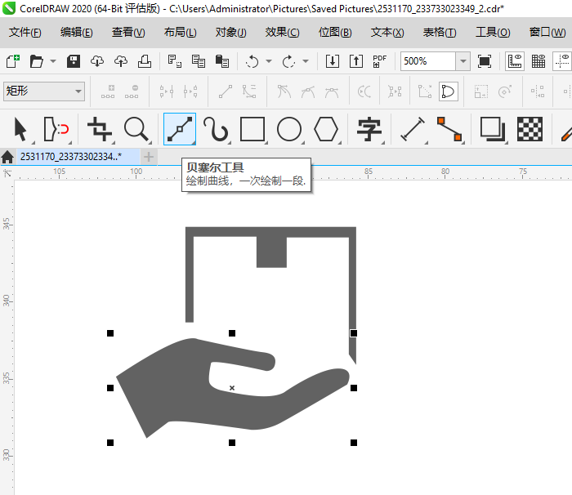Open the 文本(X) menu
Viewport: 572px width, 495px height.
(x=387, y=33)
